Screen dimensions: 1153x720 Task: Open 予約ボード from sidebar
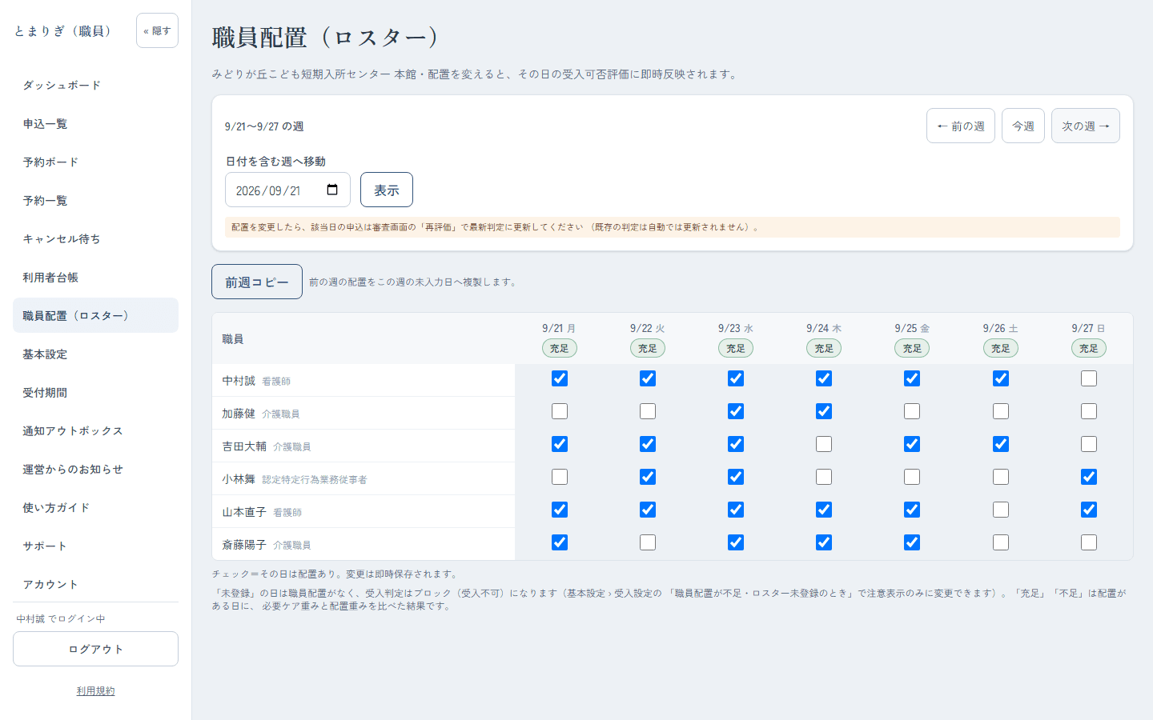point(95,162)
